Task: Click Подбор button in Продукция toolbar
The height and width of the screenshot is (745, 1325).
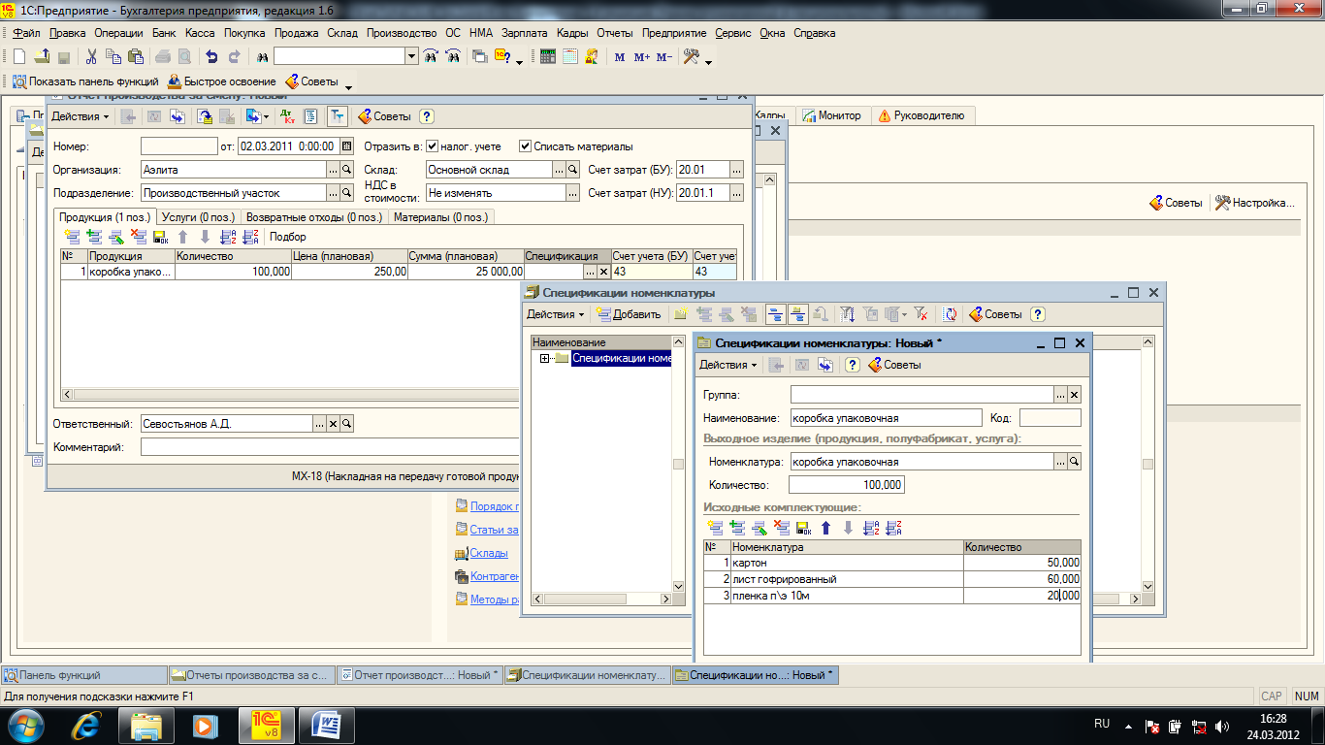Action: click(287, 237)
